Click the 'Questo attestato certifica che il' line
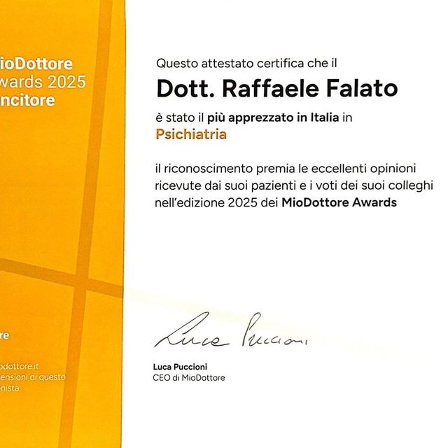This screenshot has width=448, height=448. point(246,64)
